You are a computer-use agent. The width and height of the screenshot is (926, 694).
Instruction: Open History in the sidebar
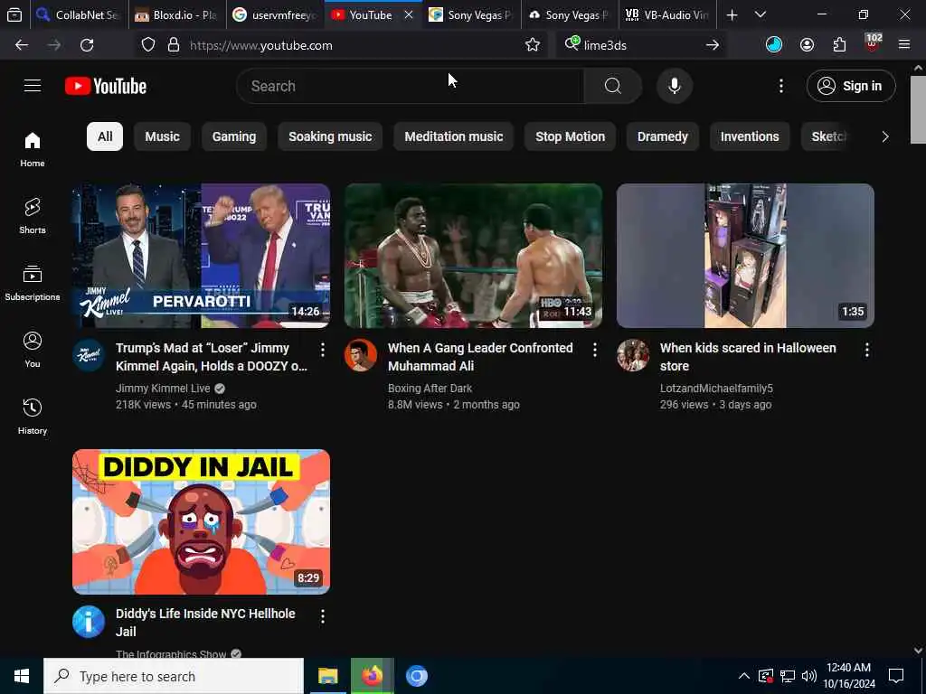[x=33, y=416]
